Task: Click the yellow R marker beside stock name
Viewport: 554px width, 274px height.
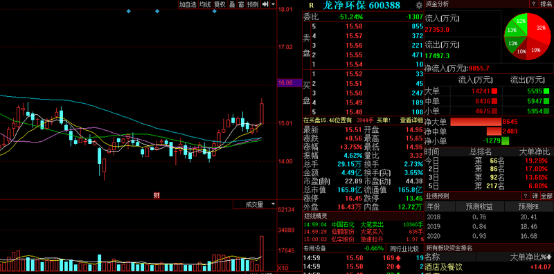Action: pos(311,6)
